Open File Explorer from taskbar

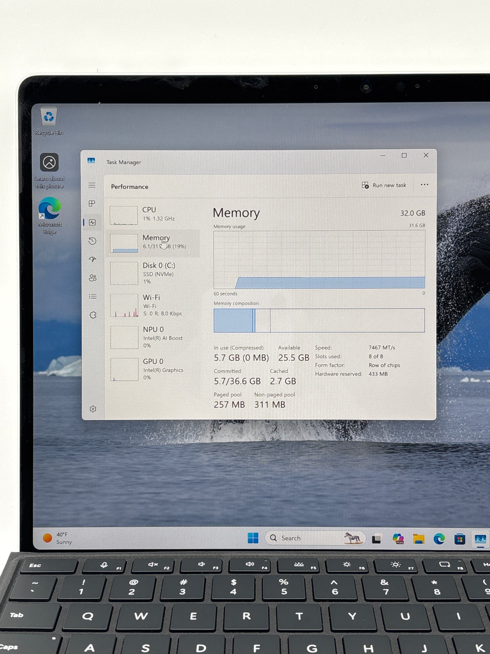pyautogui.click(x=419, y=539)
